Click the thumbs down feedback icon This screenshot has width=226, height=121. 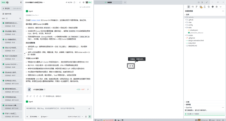coord(44,96)
